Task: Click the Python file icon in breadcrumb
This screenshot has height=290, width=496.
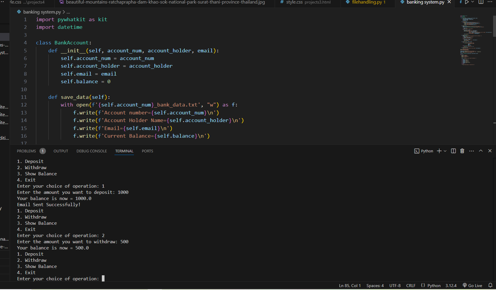Action: [x=19, y=12]
